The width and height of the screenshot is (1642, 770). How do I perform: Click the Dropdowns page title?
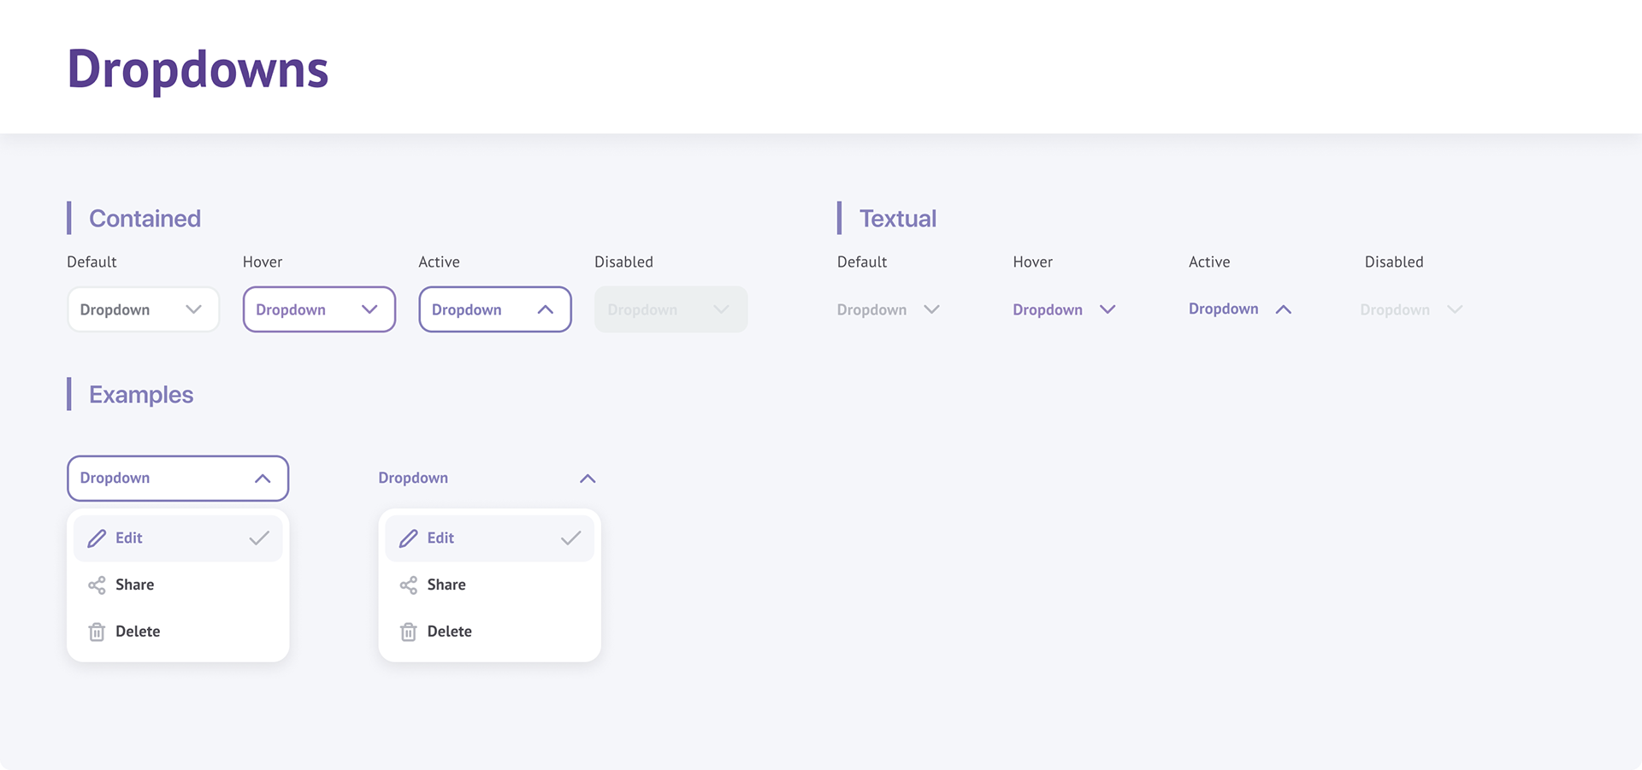click(x=198, y=70)
